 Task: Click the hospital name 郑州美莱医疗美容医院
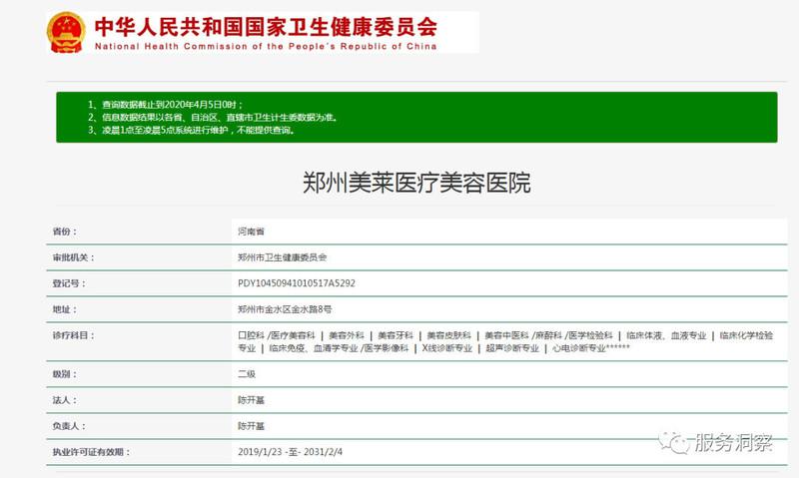[x=415, y=183]
